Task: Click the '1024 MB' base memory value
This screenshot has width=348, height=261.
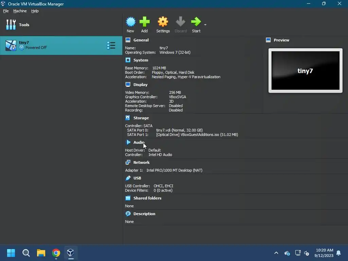Action: click(159, 68)
